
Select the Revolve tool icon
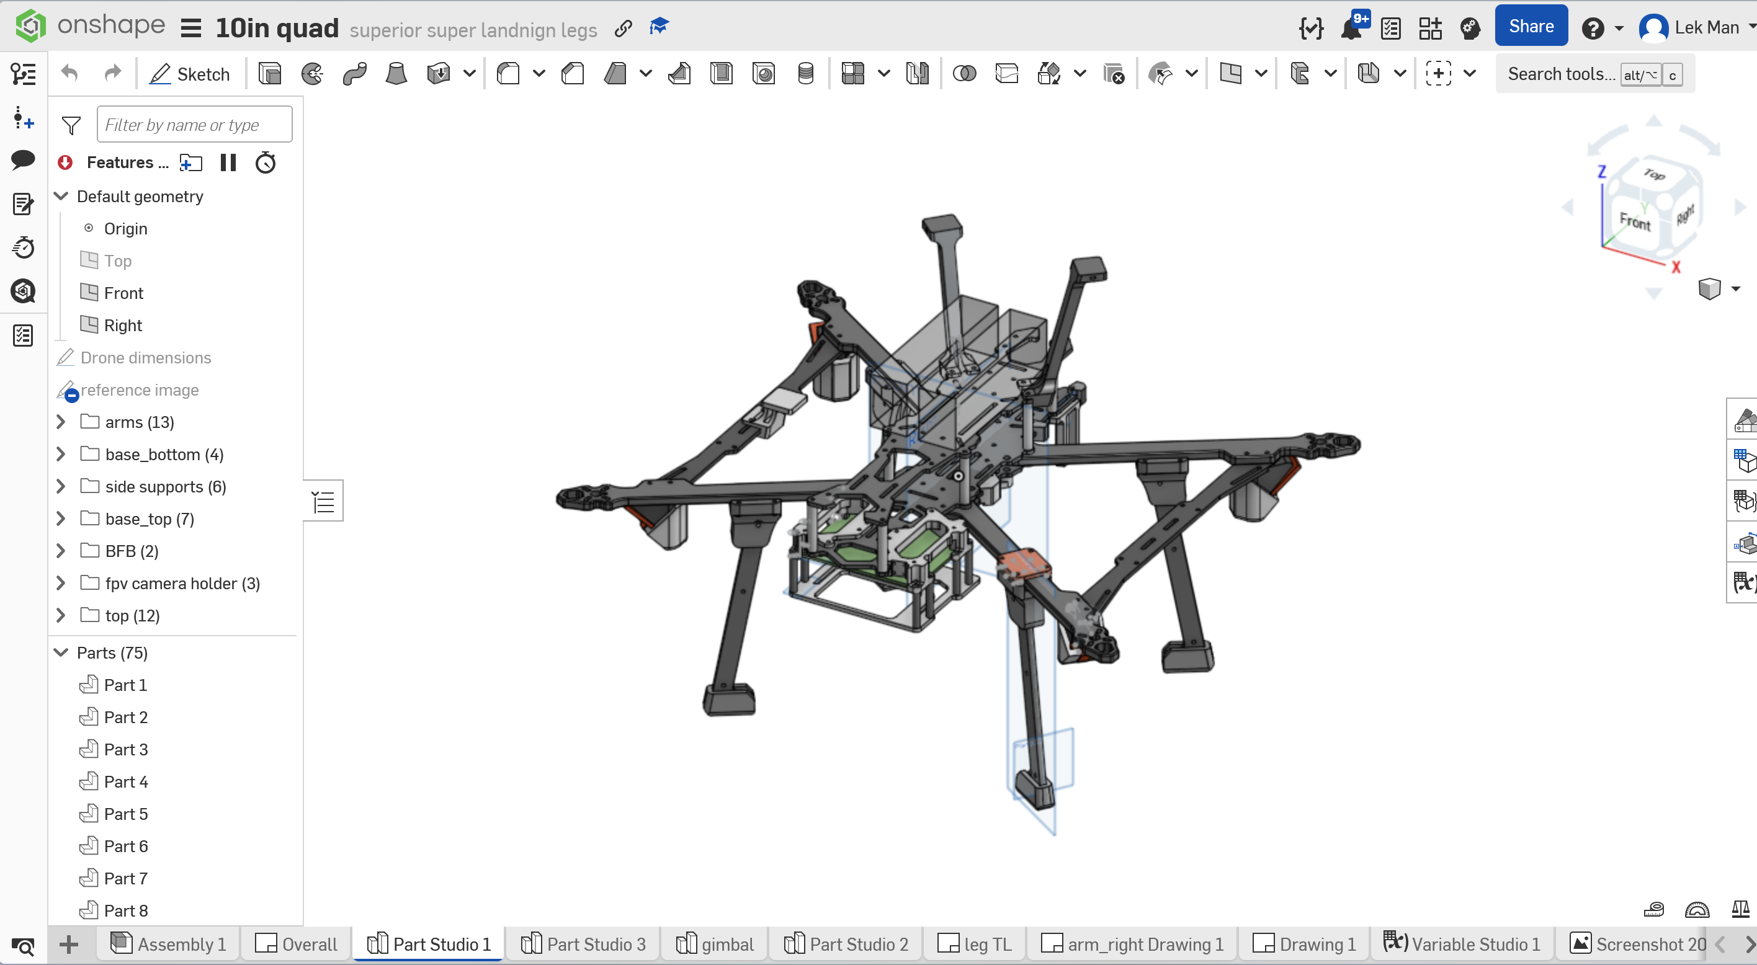click(313, 73)
